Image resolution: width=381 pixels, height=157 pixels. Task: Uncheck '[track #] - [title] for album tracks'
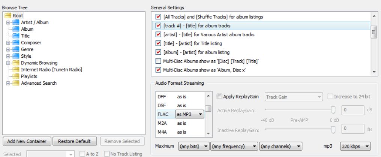pyautogui.click(x=158, y=26)
